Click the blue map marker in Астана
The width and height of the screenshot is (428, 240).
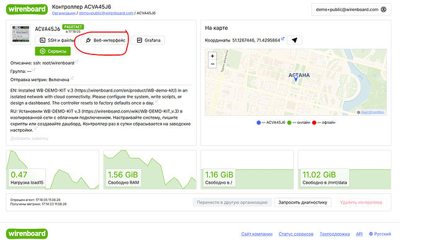coord(296,79)
